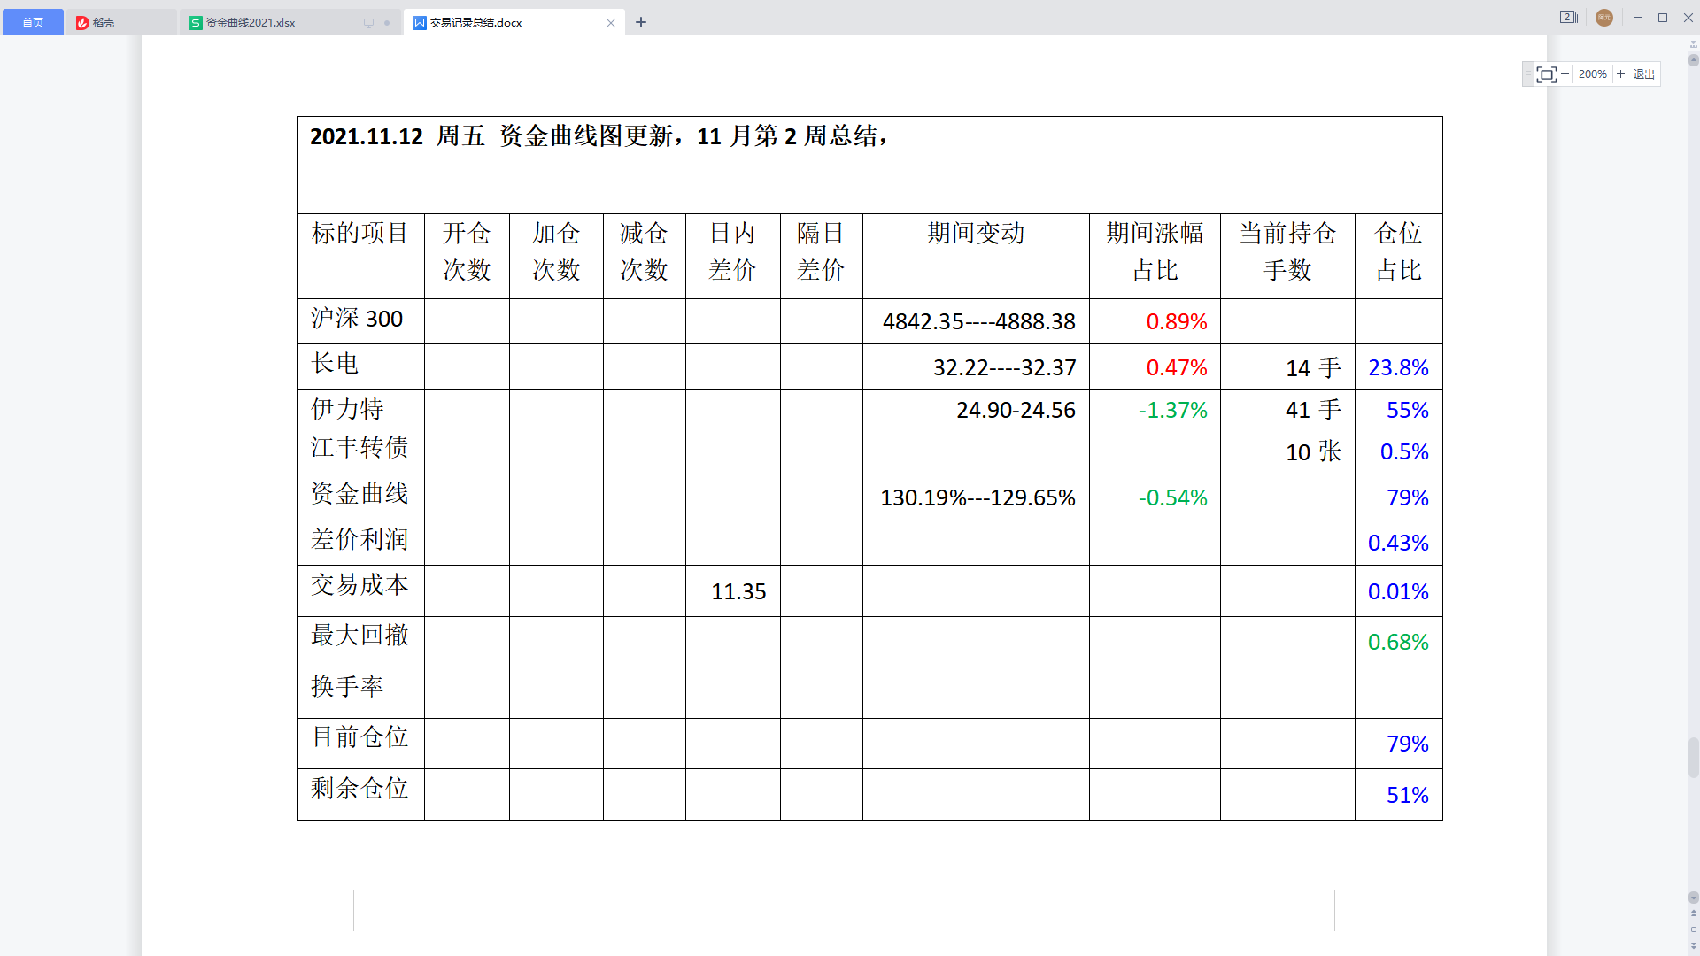Click the ruler toggle icon above scrollbar
This screenshot has height=956, width=1700.
[1693, 42]
